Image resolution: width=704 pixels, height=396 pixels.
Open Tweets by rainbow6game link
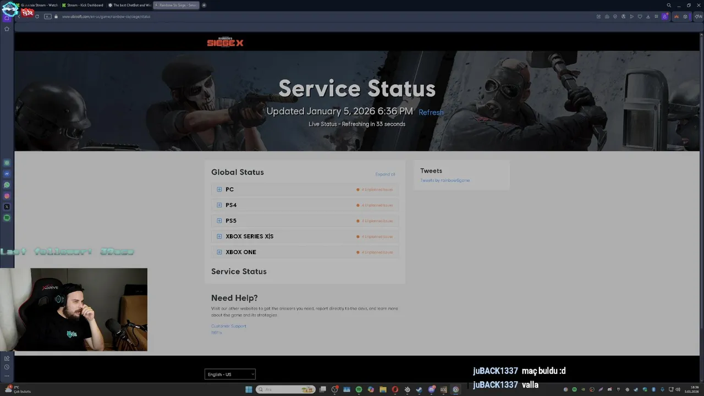click(x=445, y=180)
